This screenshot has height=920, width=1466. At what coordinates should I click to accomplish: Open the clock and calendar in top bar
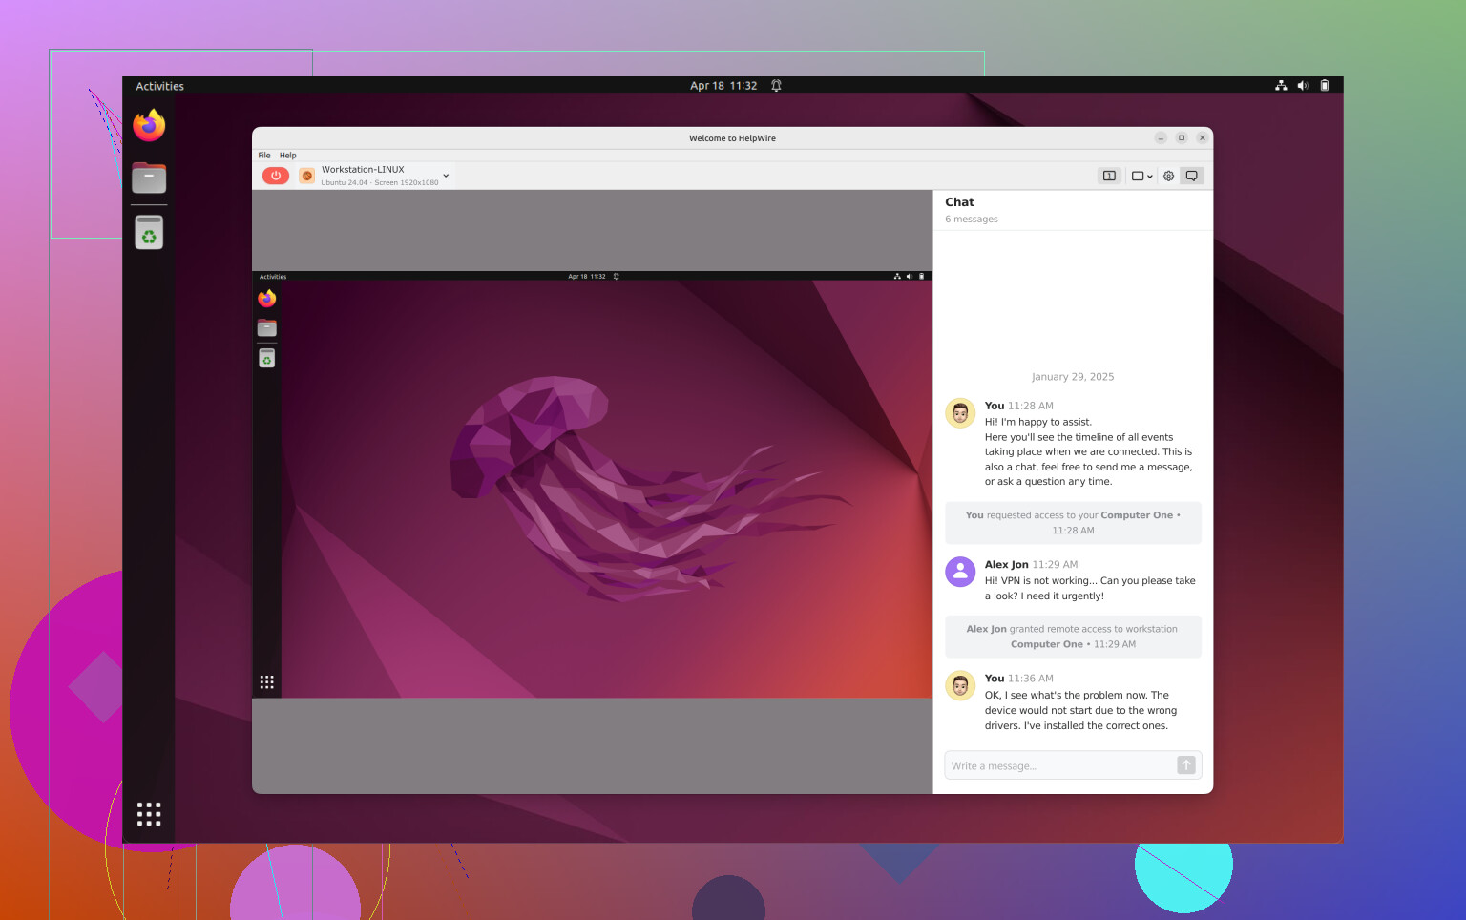[723, 86]
